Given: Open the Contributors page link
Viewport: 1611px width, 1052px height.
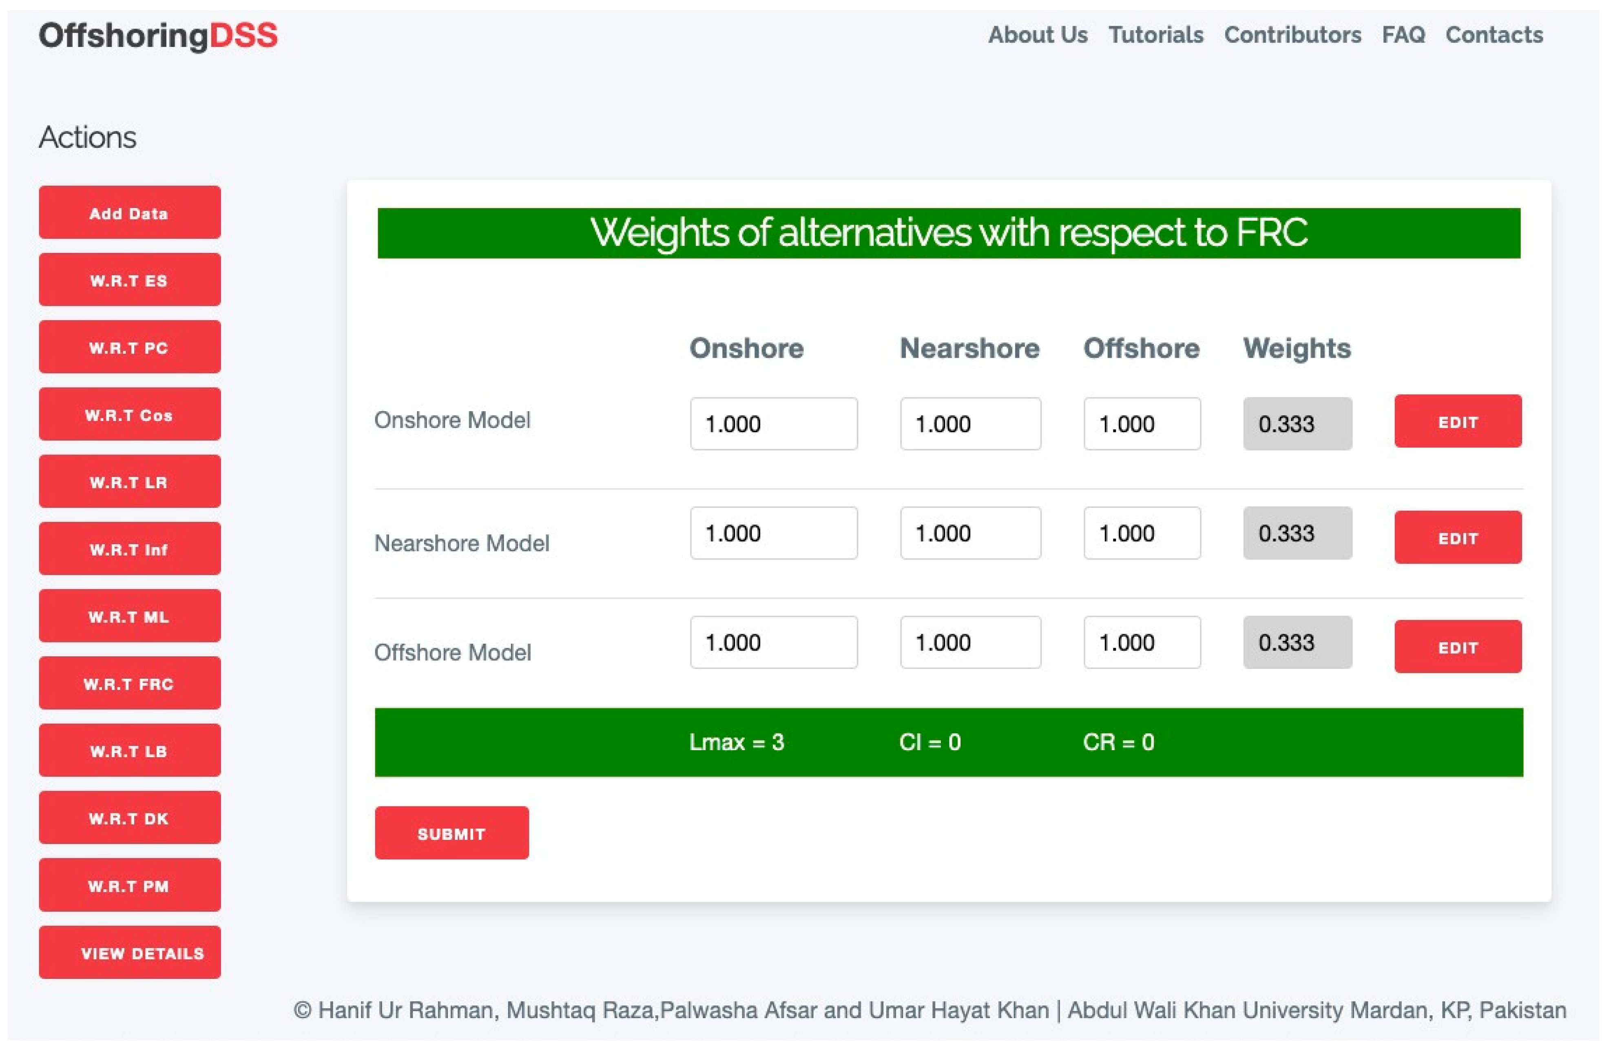Looking at the screenshot, I should [1292, 35].
